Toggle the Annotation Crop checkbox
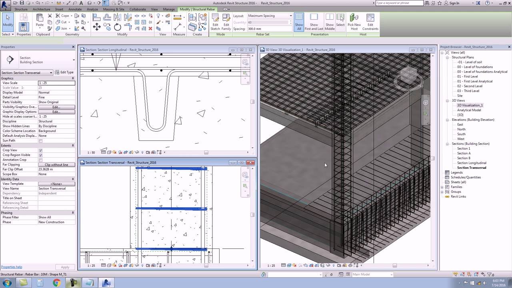 [40, 160]
